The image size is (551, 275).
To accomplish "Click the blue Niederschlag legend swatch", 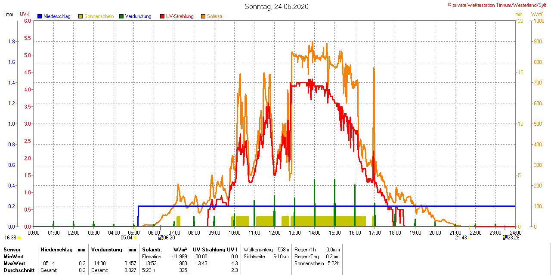I will click(x=40, y=16).
